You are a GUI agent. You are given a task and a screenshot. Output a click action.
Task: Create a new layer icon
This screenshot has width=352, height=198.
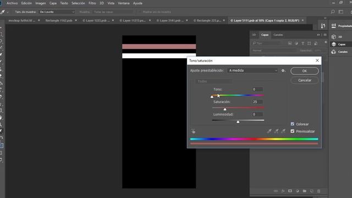click(312, 191)
